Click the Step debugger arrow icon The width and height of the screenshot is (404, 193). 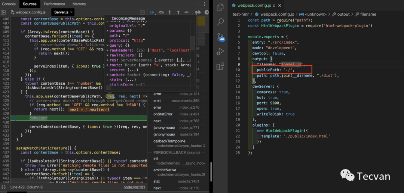pos(187,12)
